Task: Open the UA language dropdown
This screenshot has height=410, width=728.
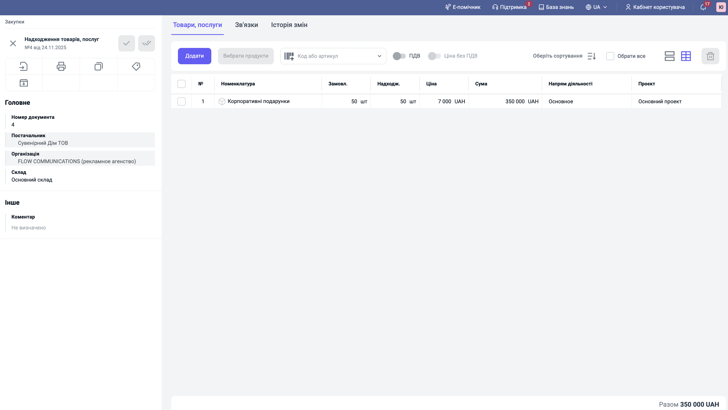Action: pos(596,7)
